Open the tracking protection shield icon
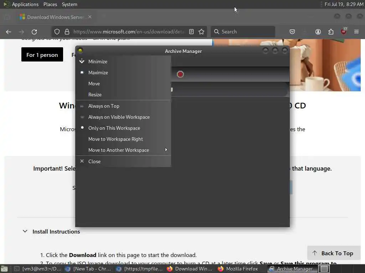 click(57, 32)
